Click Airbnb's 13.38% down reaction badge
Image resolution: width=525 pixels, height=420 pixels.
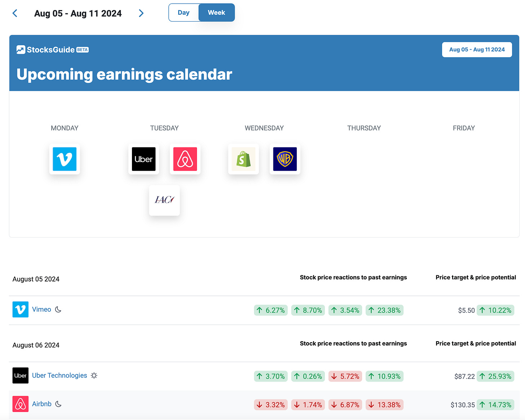384,405
